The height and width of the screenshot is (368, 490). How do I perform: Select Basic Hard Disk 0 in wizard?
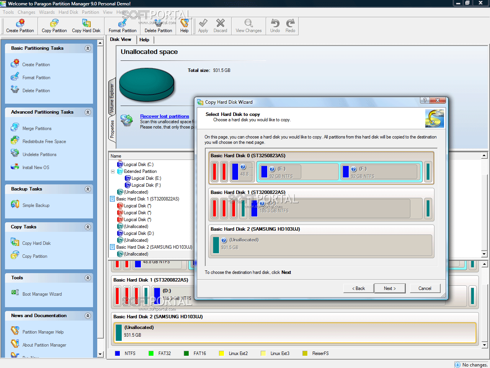[x=321, y=168]
